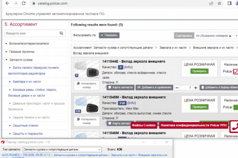Image resolution: width=238 pixels, height=158 pixels.
Task: Open Балки, панели передние subcategory
Action: 33,71
